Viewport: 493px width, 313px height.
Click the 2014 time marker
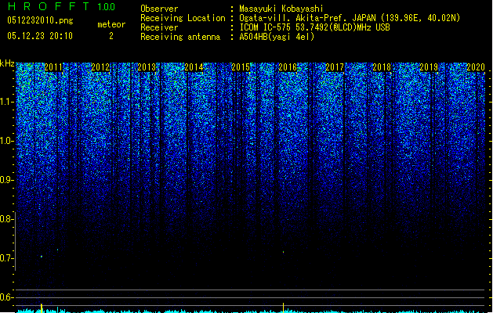pyautogui.click(x=194, y=67)
